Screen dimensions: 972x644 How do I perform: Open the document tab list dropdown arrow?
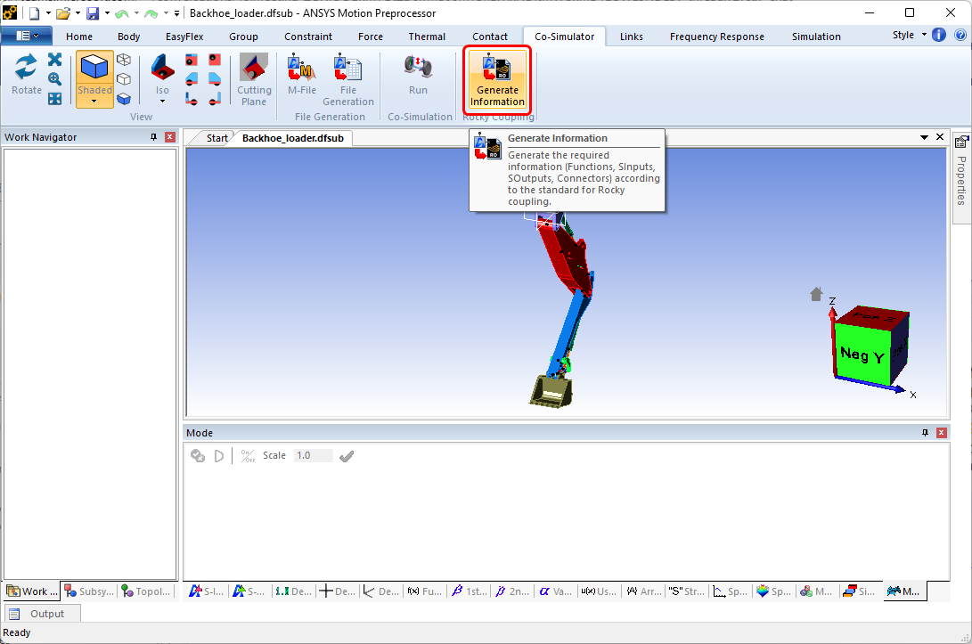pyautogui.click(x=924, y=137)
